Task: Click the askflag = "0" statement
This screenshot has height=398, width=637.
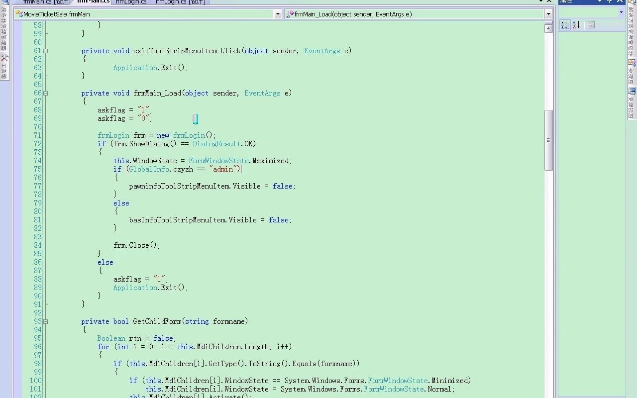Action: point(125,118)
